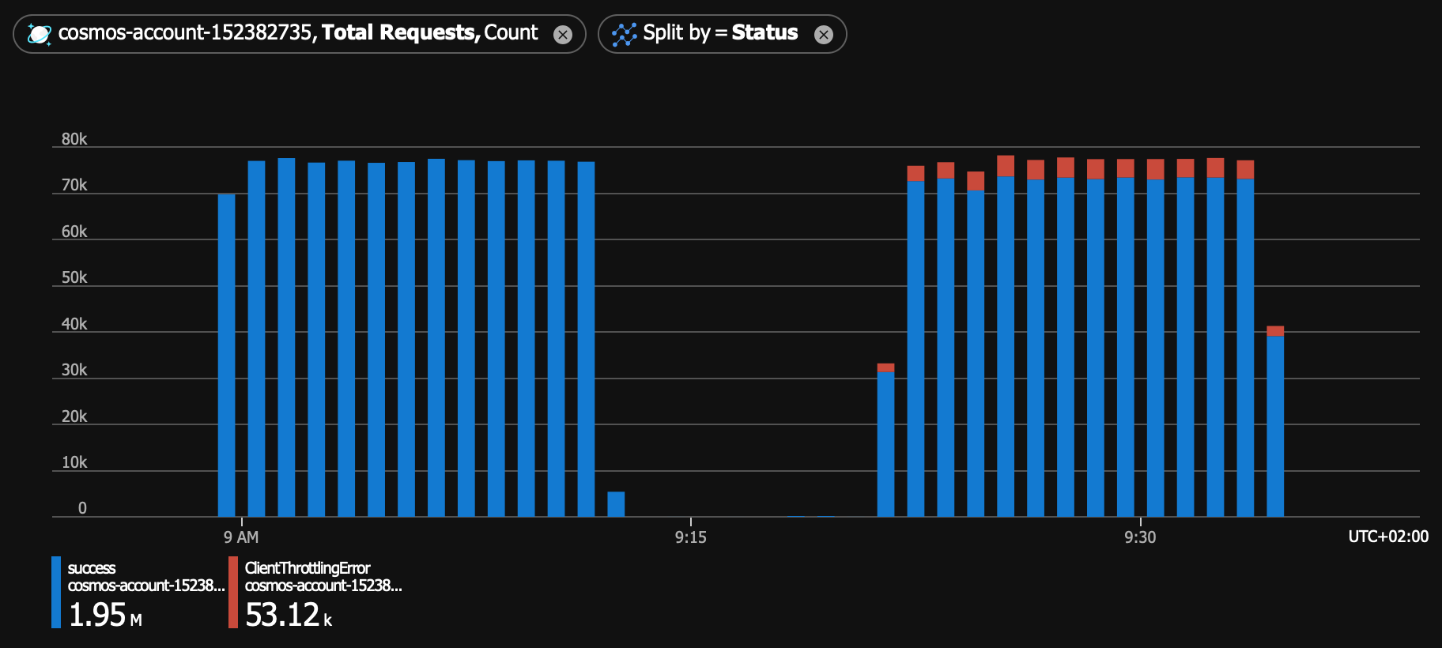1442x648 pixels.
Task: Click the 80k y-axis label
Action: click(74, 139)
